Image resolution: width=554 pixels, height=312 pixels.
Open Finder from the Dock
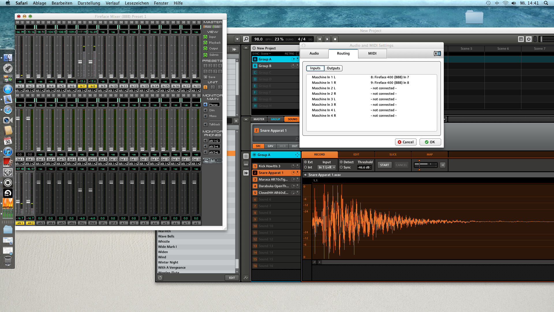tap(8, 57)
